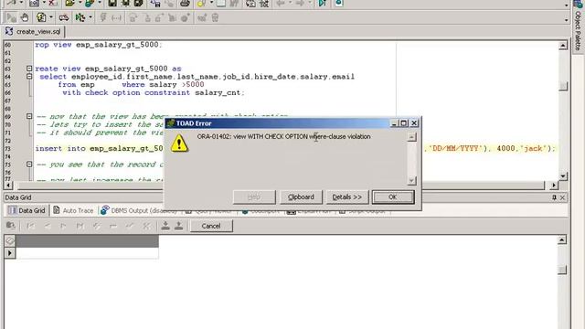Click the green execute arrow in top toolbar
The image size is (585, 329).
point(323,4)
